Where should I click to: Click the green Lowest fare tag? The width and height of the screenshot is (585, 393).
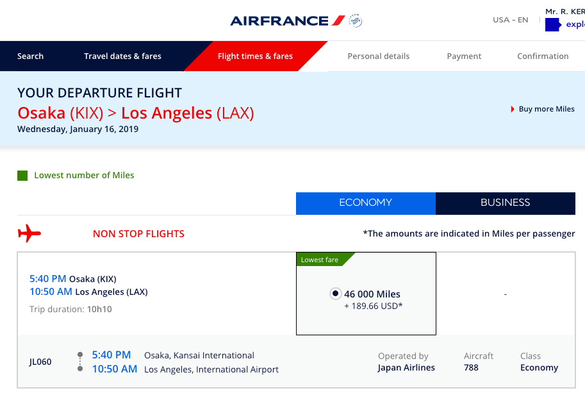tap(320, 260)
